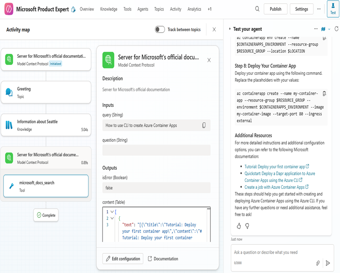Screen dimensions: 340x273
Task: Select the Initialized server node
Action: pos(46,59)
